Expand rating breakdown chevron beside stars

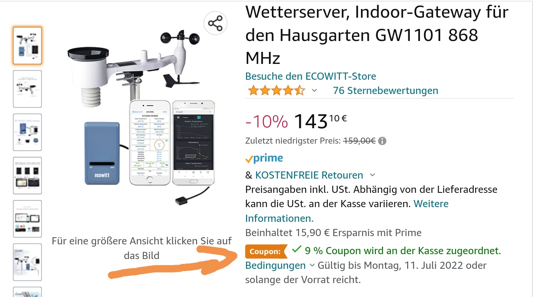[314, 91]
